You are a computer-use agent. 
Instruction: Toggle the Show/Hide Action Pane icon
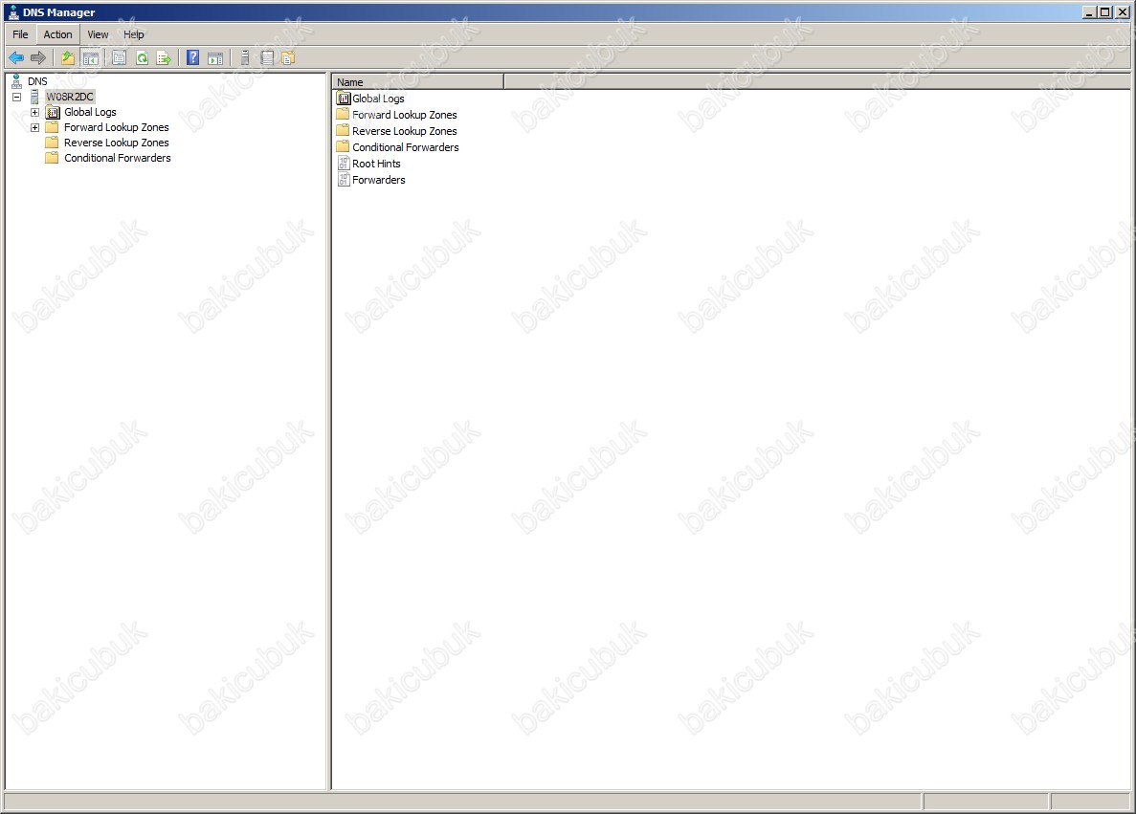click(x=215, y=58)
